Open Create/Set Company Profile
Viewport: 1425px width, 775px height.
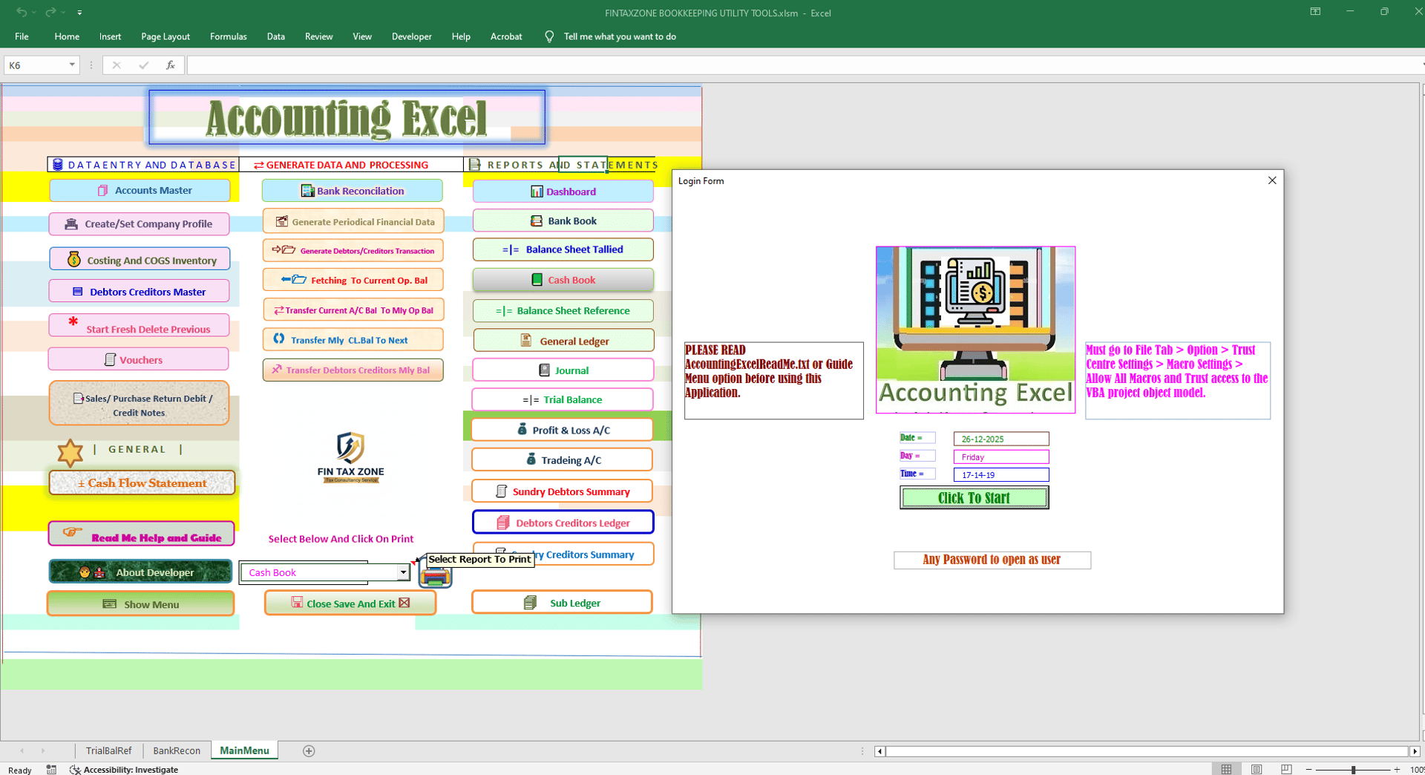click(x=140, y=223)
